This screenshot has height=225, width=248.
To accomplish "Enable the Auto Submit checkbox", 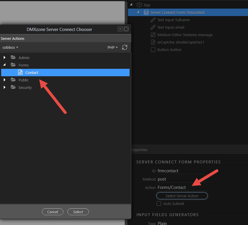I will 159,204.
